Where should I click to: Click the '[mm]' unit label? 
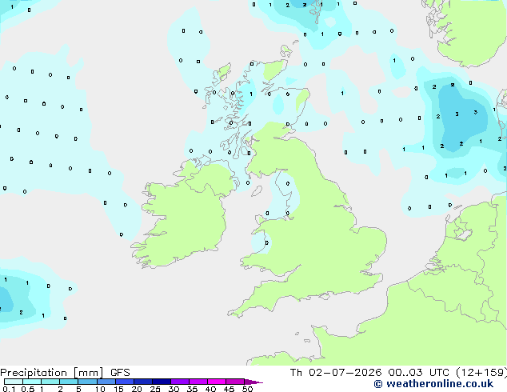(x=88, y=373)
